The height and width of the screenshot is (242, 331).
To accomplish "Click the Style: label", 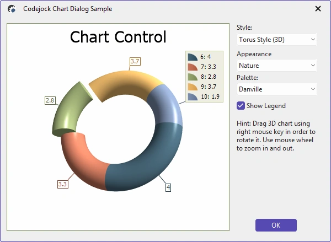I will [x=244, y=28].
